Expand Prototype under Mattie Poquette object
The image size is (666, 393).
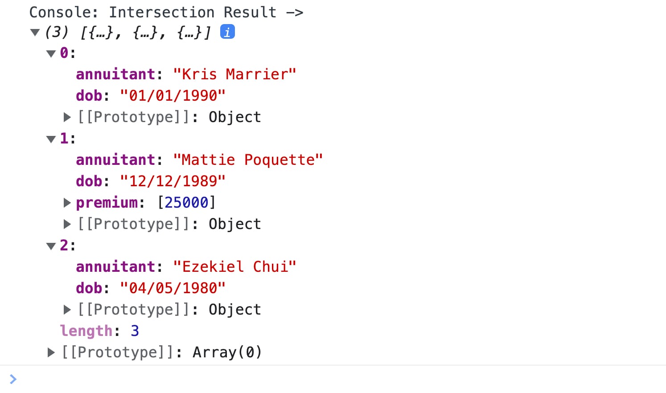[67, 224]
